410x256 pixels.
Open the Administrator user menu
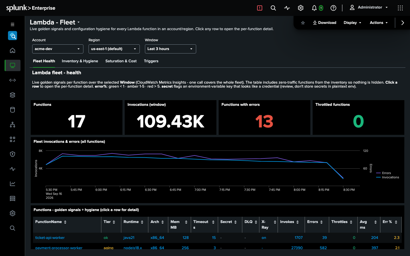pyautogui.click(x=369, y=7)
